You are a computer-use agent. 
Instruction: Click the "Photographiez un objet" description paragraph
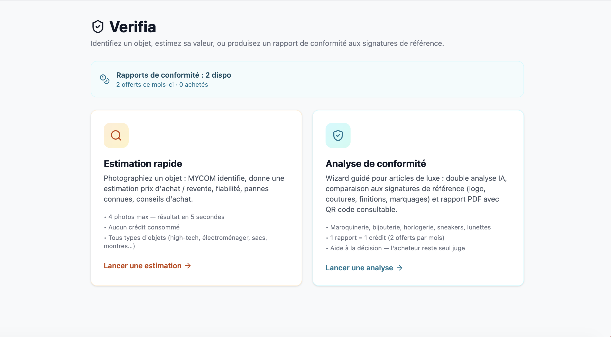pyautogui.click(x=194, y=189)
